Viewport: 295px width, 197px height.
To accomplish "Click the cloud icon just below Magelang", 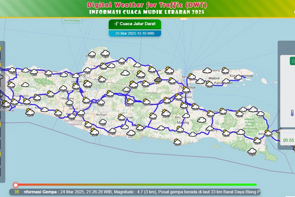I will [x=69, y=103].
